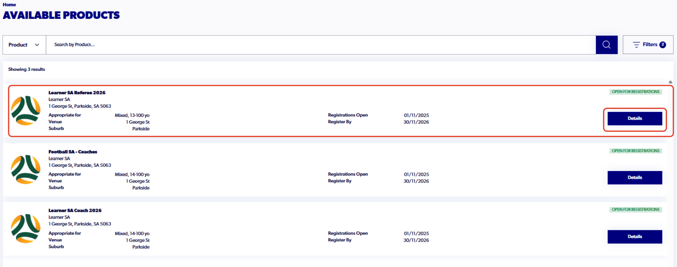Click the Football SA - Coaches logo
677x267 pixels.
click(x=26, y=170)
